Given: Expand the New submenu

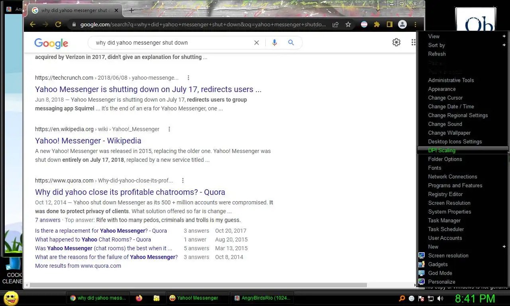Looking at the screenshot, I should 463,247.
